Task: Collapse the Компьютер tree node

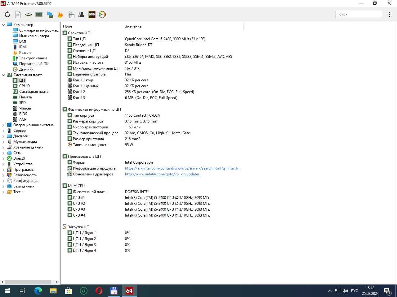Action: [3, 25]
